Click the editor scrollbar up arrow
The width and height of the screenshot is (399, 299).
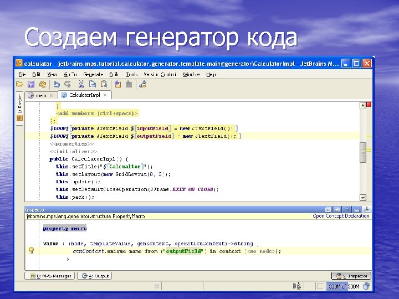363,105
